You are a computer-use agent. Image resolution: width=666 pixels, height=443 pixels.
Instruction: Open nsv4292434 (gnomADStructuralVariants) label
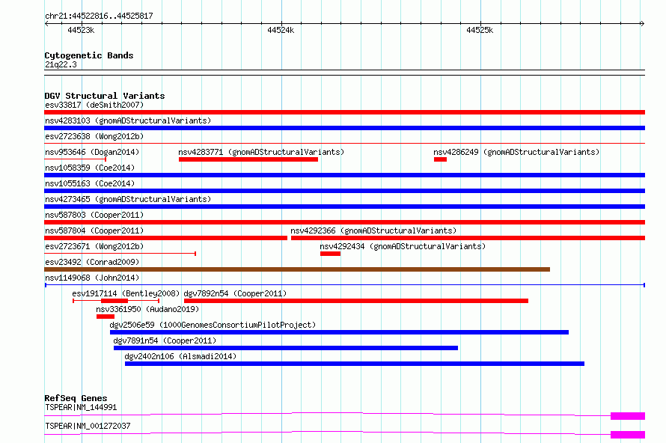point(403,246)
